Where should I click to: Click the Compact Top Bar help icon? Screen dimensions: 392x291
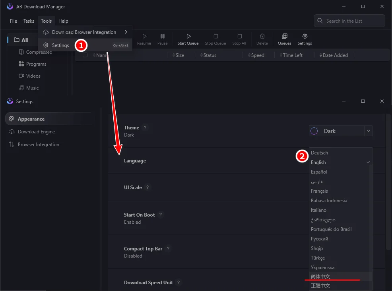pyautogui.click(x=168, y=248)
